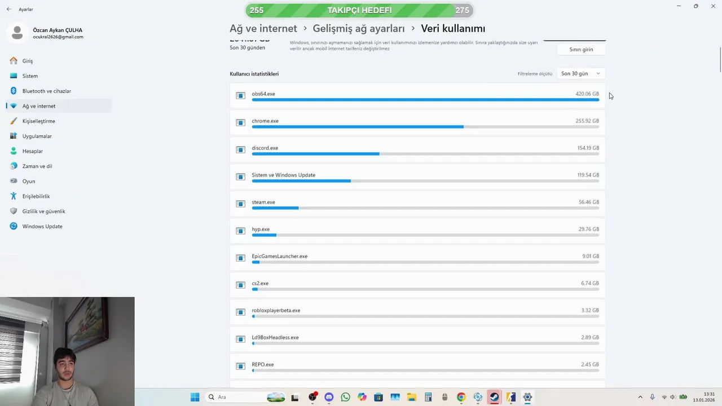Screen dimensions: 722x406
Task: Click the Sistem ve Windows Update row icon
Action: click(x=241, y=176)
